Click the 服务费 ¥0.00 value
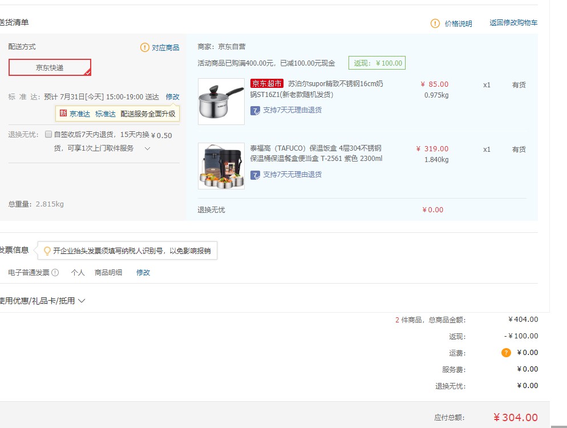 click(527, 369)
